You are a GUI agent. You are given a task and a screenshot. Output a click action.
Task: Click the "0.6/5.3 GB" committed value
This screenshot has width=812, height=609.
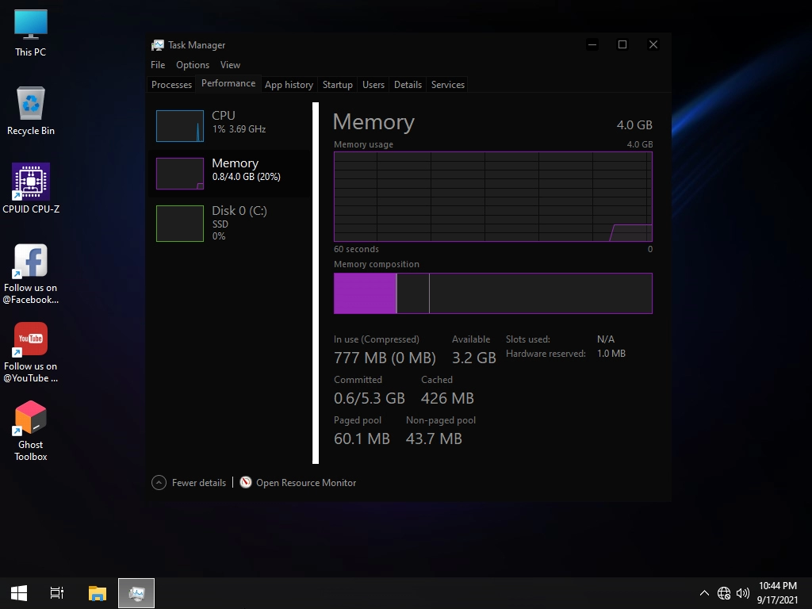(370, 398)
